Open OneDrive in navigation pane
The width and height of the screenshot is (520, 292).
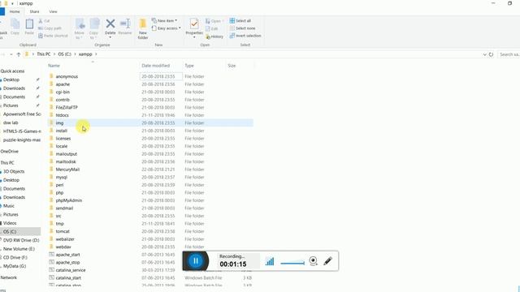click(9, 152)
